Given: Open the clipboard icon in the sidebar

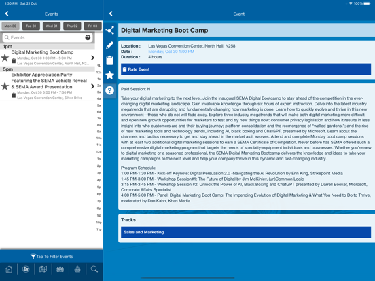Looking at the screenshot, I should click(110, 60).
